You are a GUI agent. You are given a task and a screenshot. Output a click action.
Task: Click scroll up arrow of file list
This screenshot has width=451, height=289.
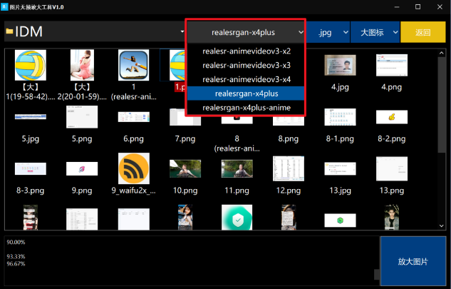[442, 53]
